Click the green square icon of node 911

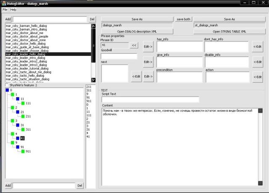[x=23, y=151]
